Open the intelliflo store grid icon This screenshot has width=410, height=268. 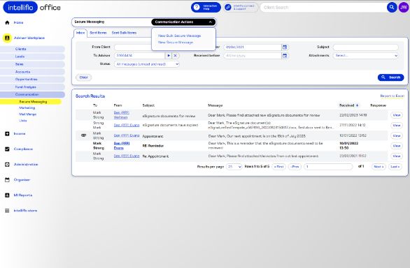click(x=7, y=211)
